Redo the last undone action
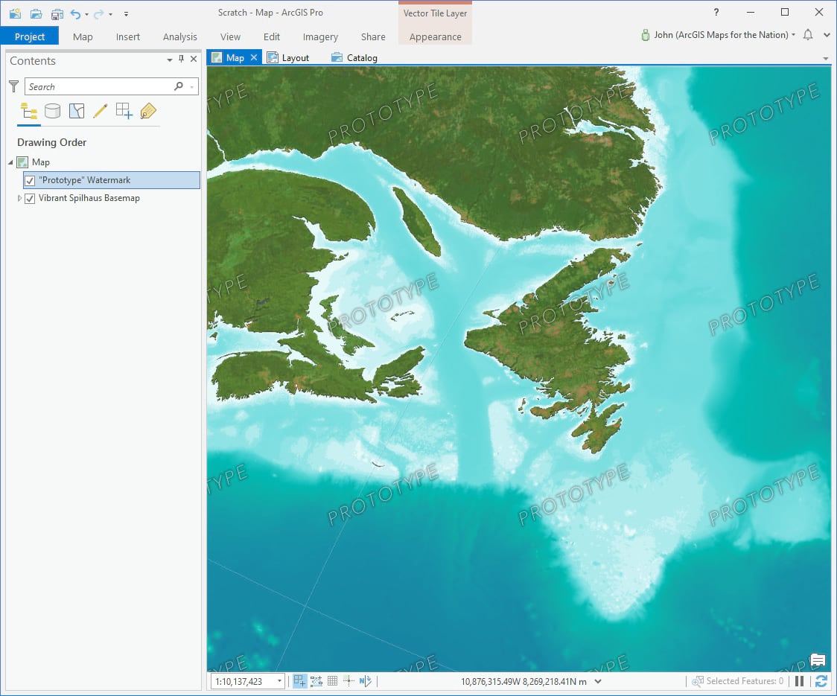 click(x=99, y=14)
